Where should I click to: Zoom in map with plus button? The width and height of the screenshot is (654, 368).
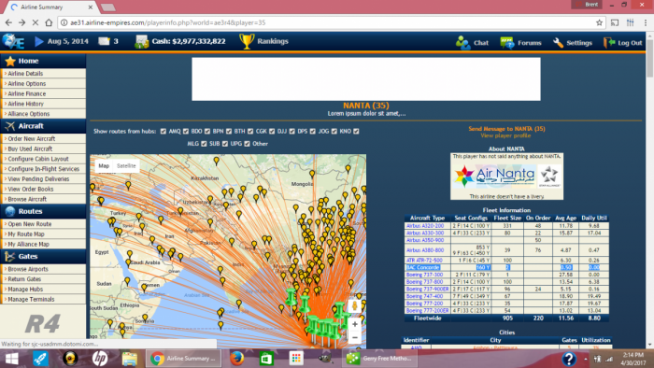click(x=355, y=324)
